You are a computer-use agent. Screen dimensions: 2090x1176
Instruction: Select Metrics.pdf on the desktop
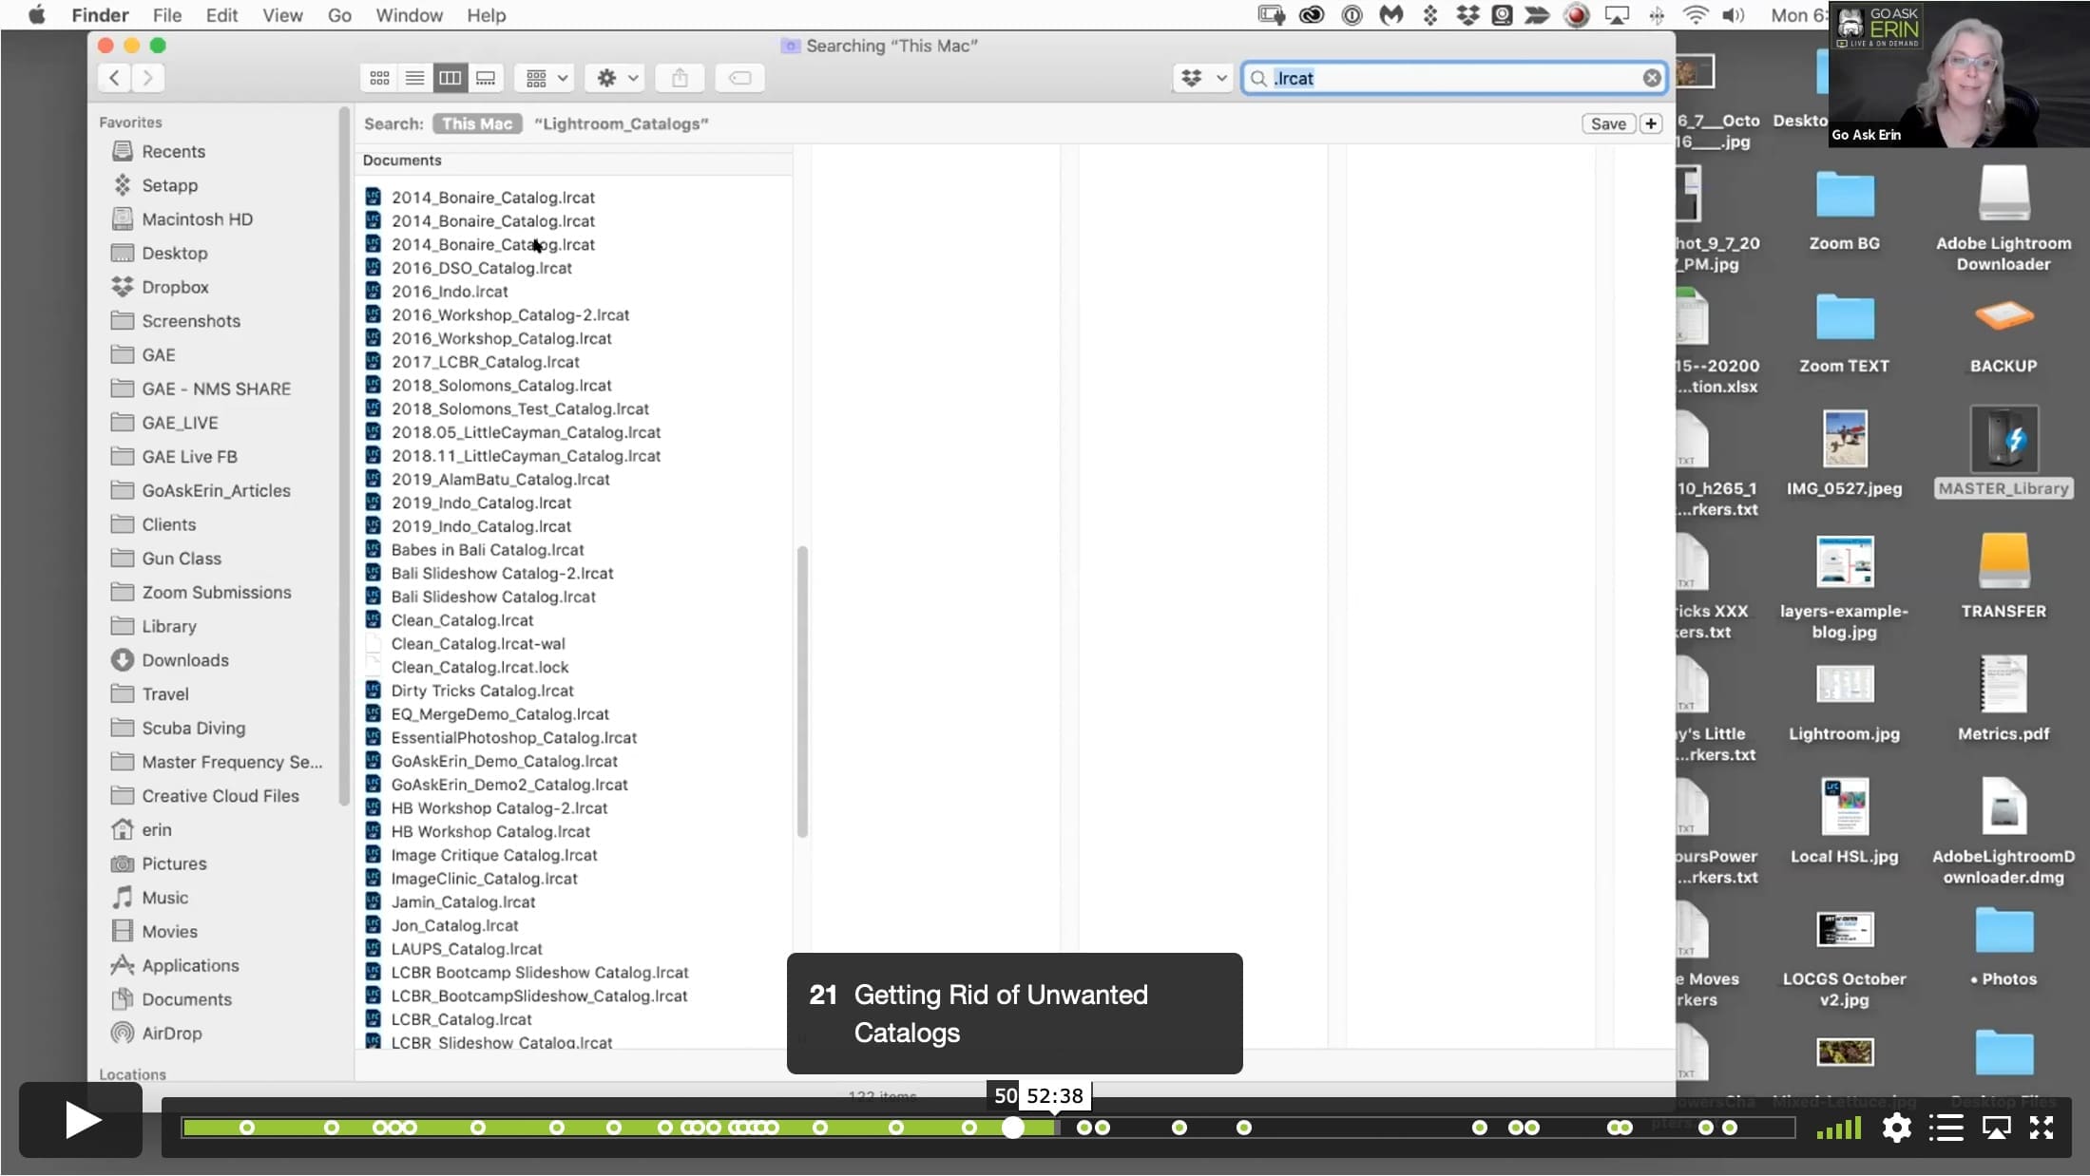coord(2004,697)
